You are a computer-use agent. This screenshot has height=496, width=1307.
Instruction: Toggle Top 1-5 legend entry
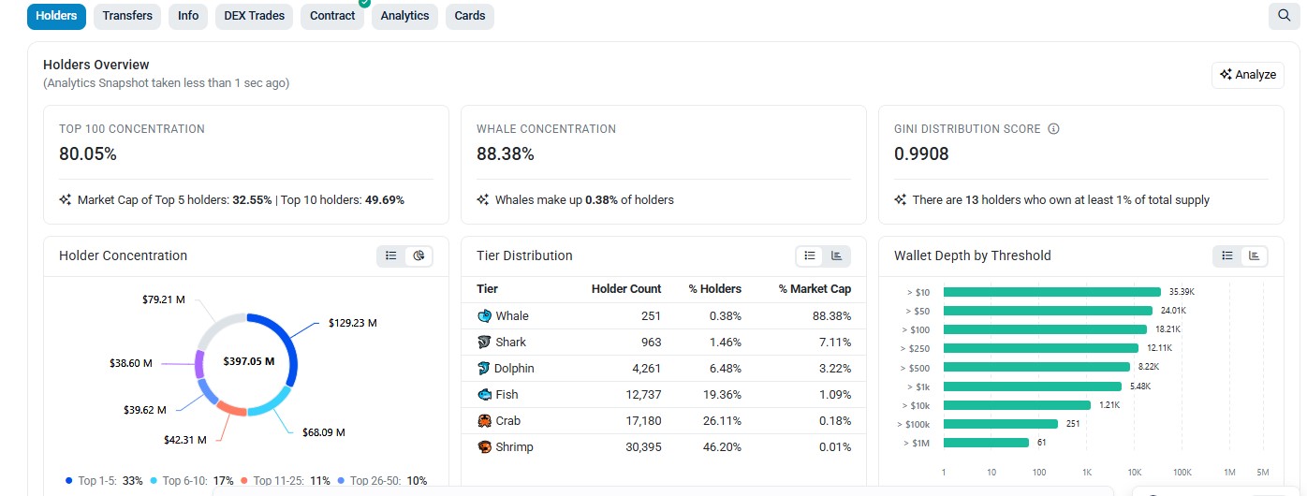pos(104,480)
